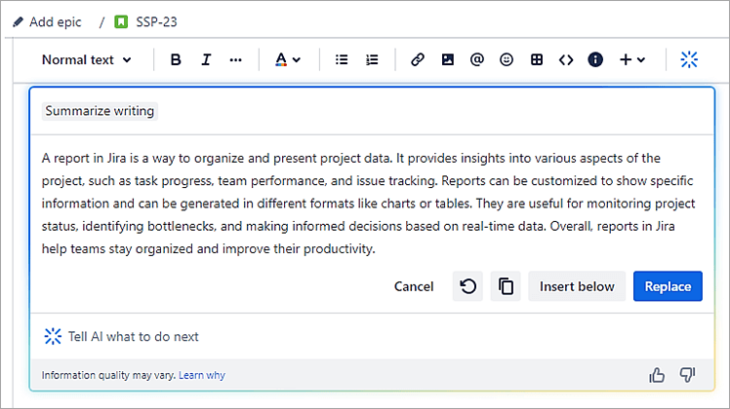Insert a bullet list

pos(342,59)
